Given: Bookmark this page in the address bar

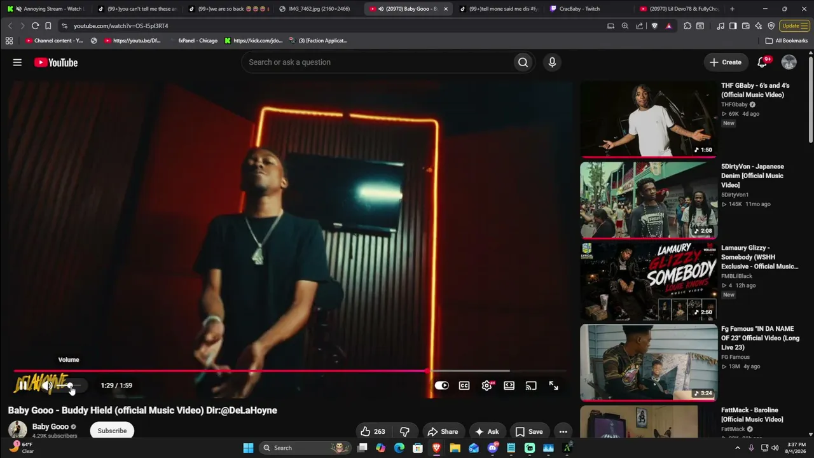Looking at the screenshot, I should [48, 26].
